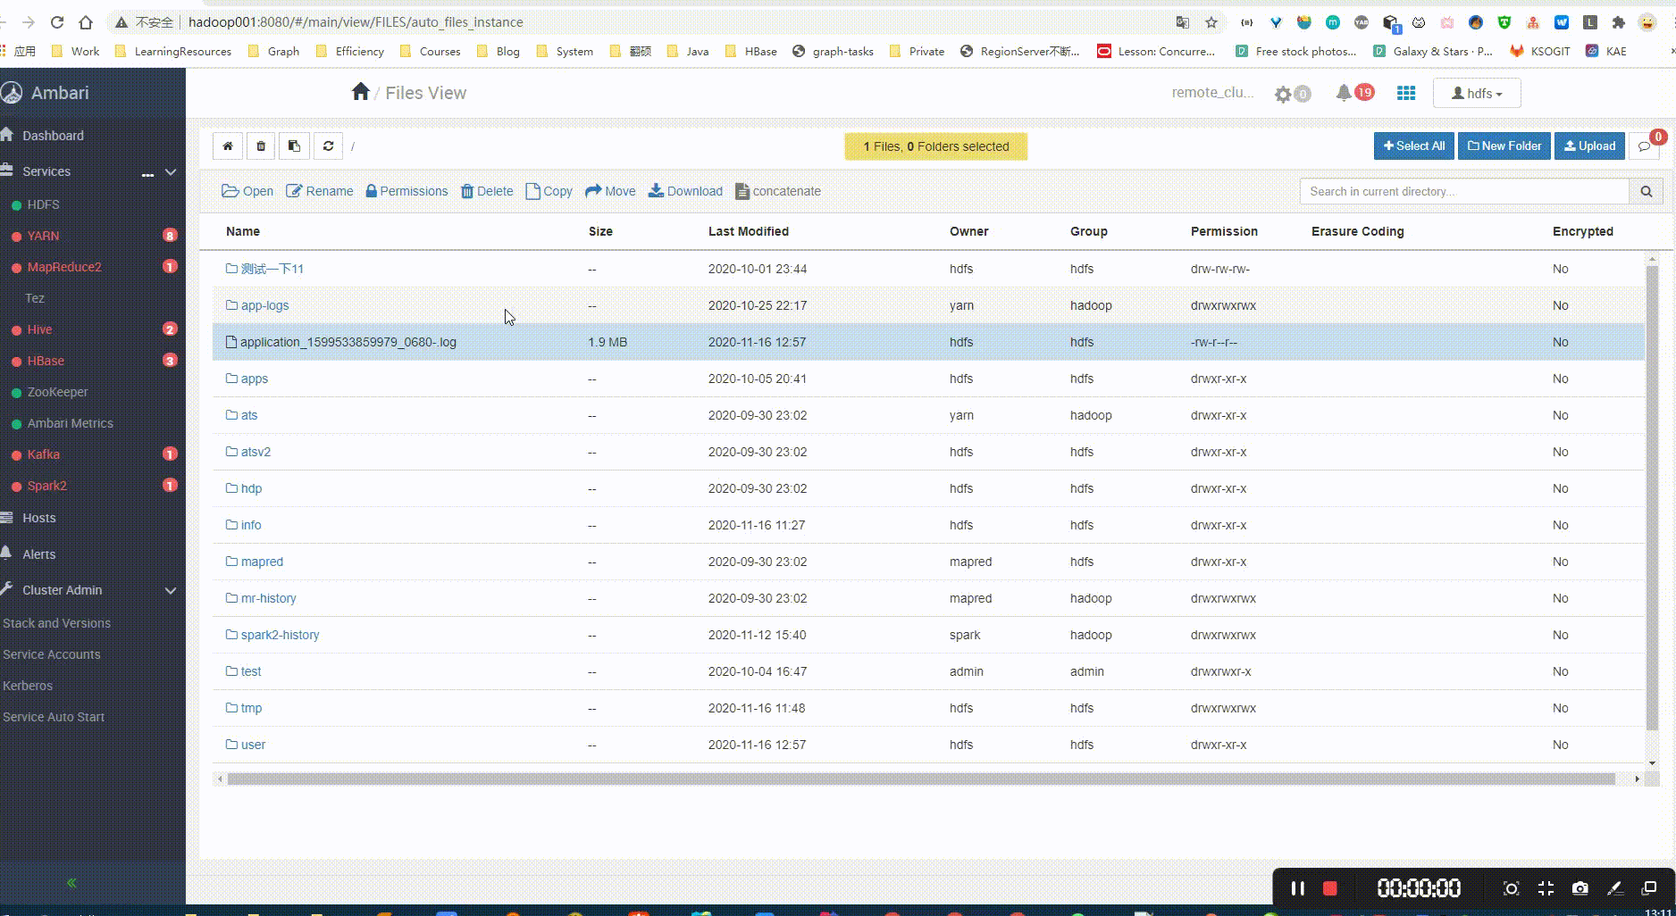This screenshot has height=916, width=1676.
Task: Focus the Search in current directory field
Action: [1464, 191]
